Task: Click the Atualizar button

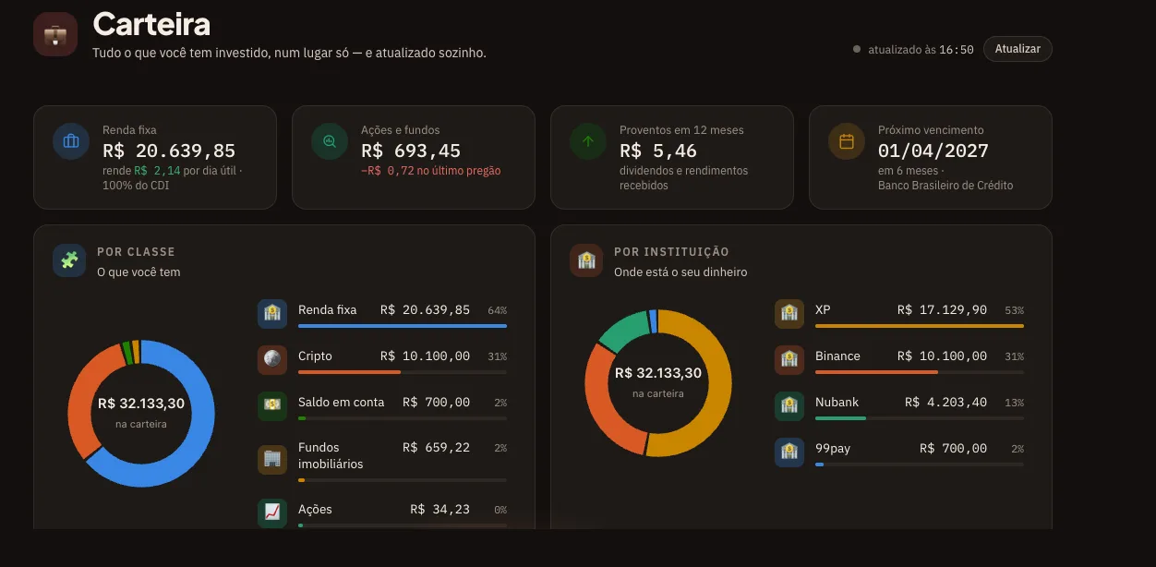Action: click(1018, 49)
